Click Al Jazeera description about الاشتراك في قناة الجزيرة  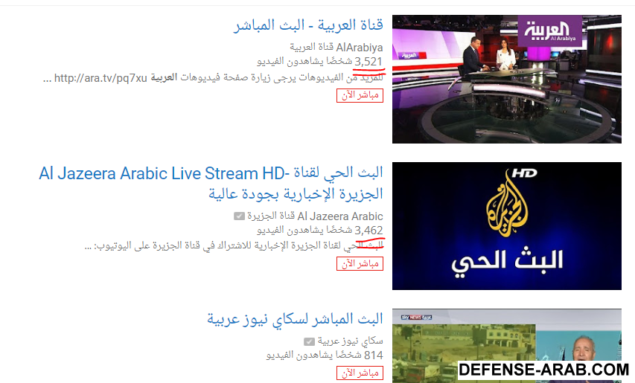[234, 245]
